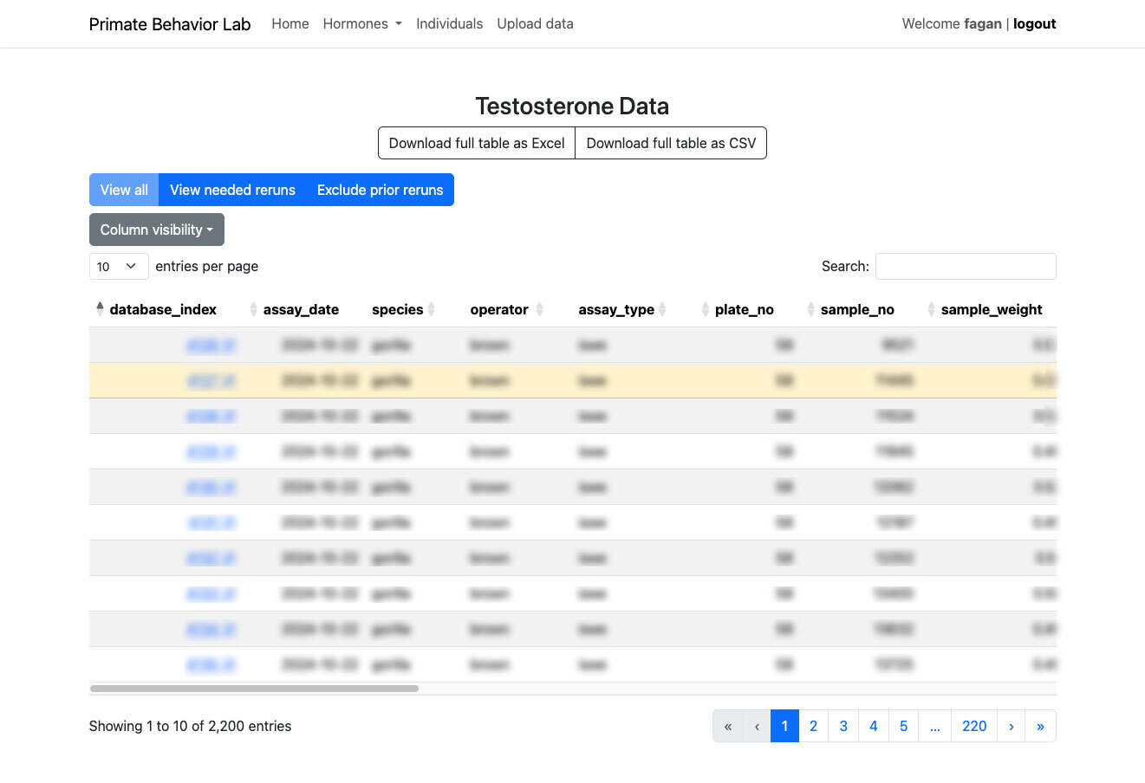
Task: Open the Upload data page
Action: point(535,24)
